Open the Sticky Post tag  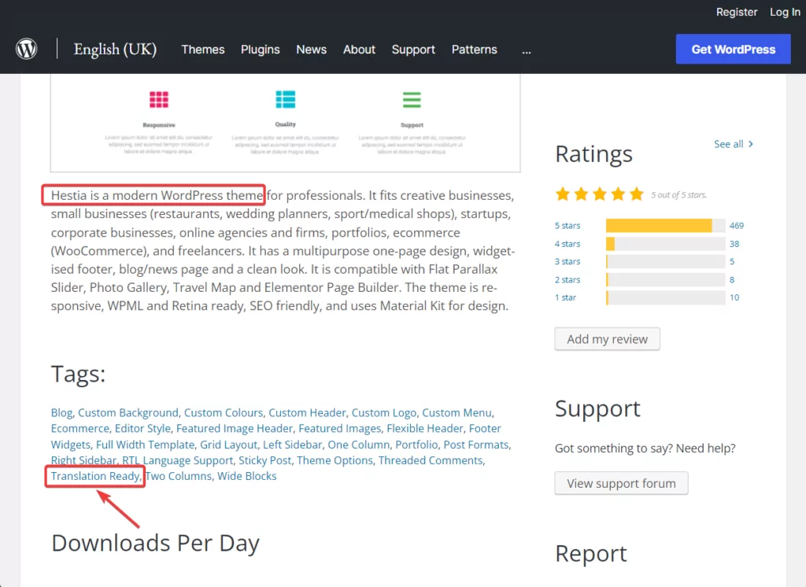click(x=264, y=460)
